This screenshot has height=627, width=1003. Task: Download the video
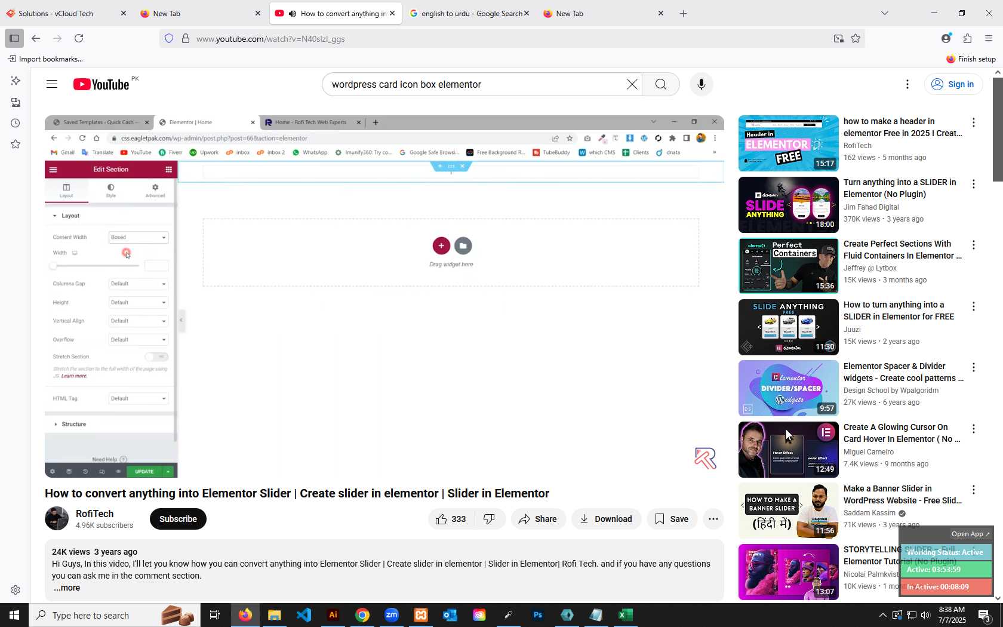[x=606, y=519]
